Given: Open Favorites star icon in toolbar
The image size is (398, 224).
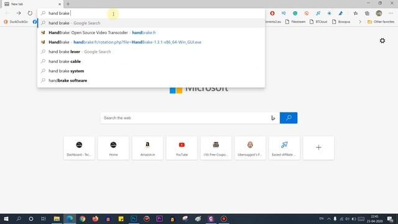Looking at the screenshot, I should coord(356,13).
